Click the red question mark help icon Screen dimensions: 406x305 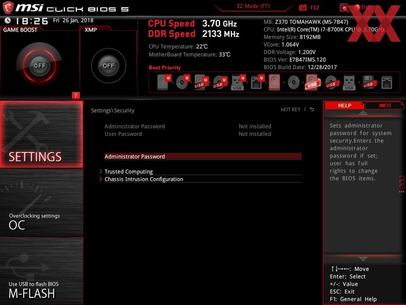pyautogui.click(x=76, y=96)
